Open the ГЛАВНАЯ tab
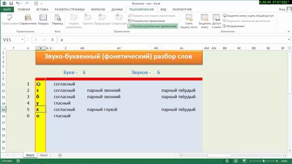This screenshot has width=292, height=164. pos(24,9)
